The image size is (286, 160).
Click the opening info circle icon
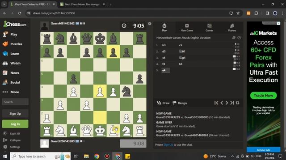tap(239, 37)
